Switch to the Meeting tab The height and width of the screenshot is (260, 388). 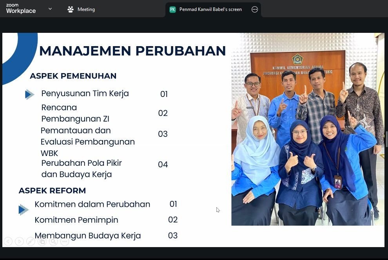pos(81,9)
